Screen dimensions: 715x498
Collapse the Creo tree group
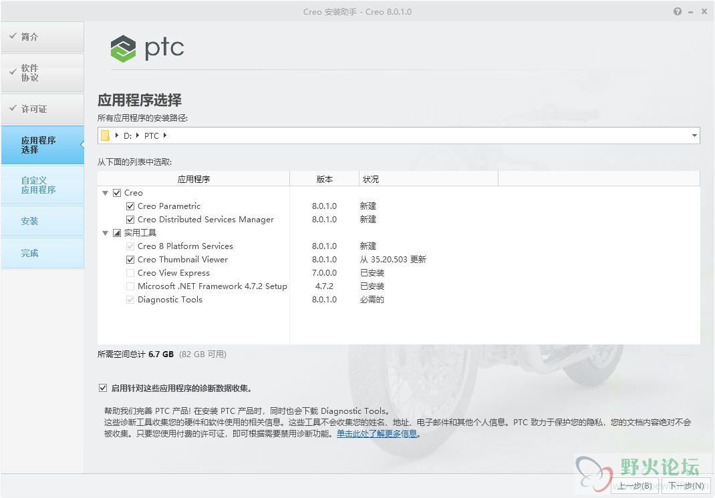(106, 193)
